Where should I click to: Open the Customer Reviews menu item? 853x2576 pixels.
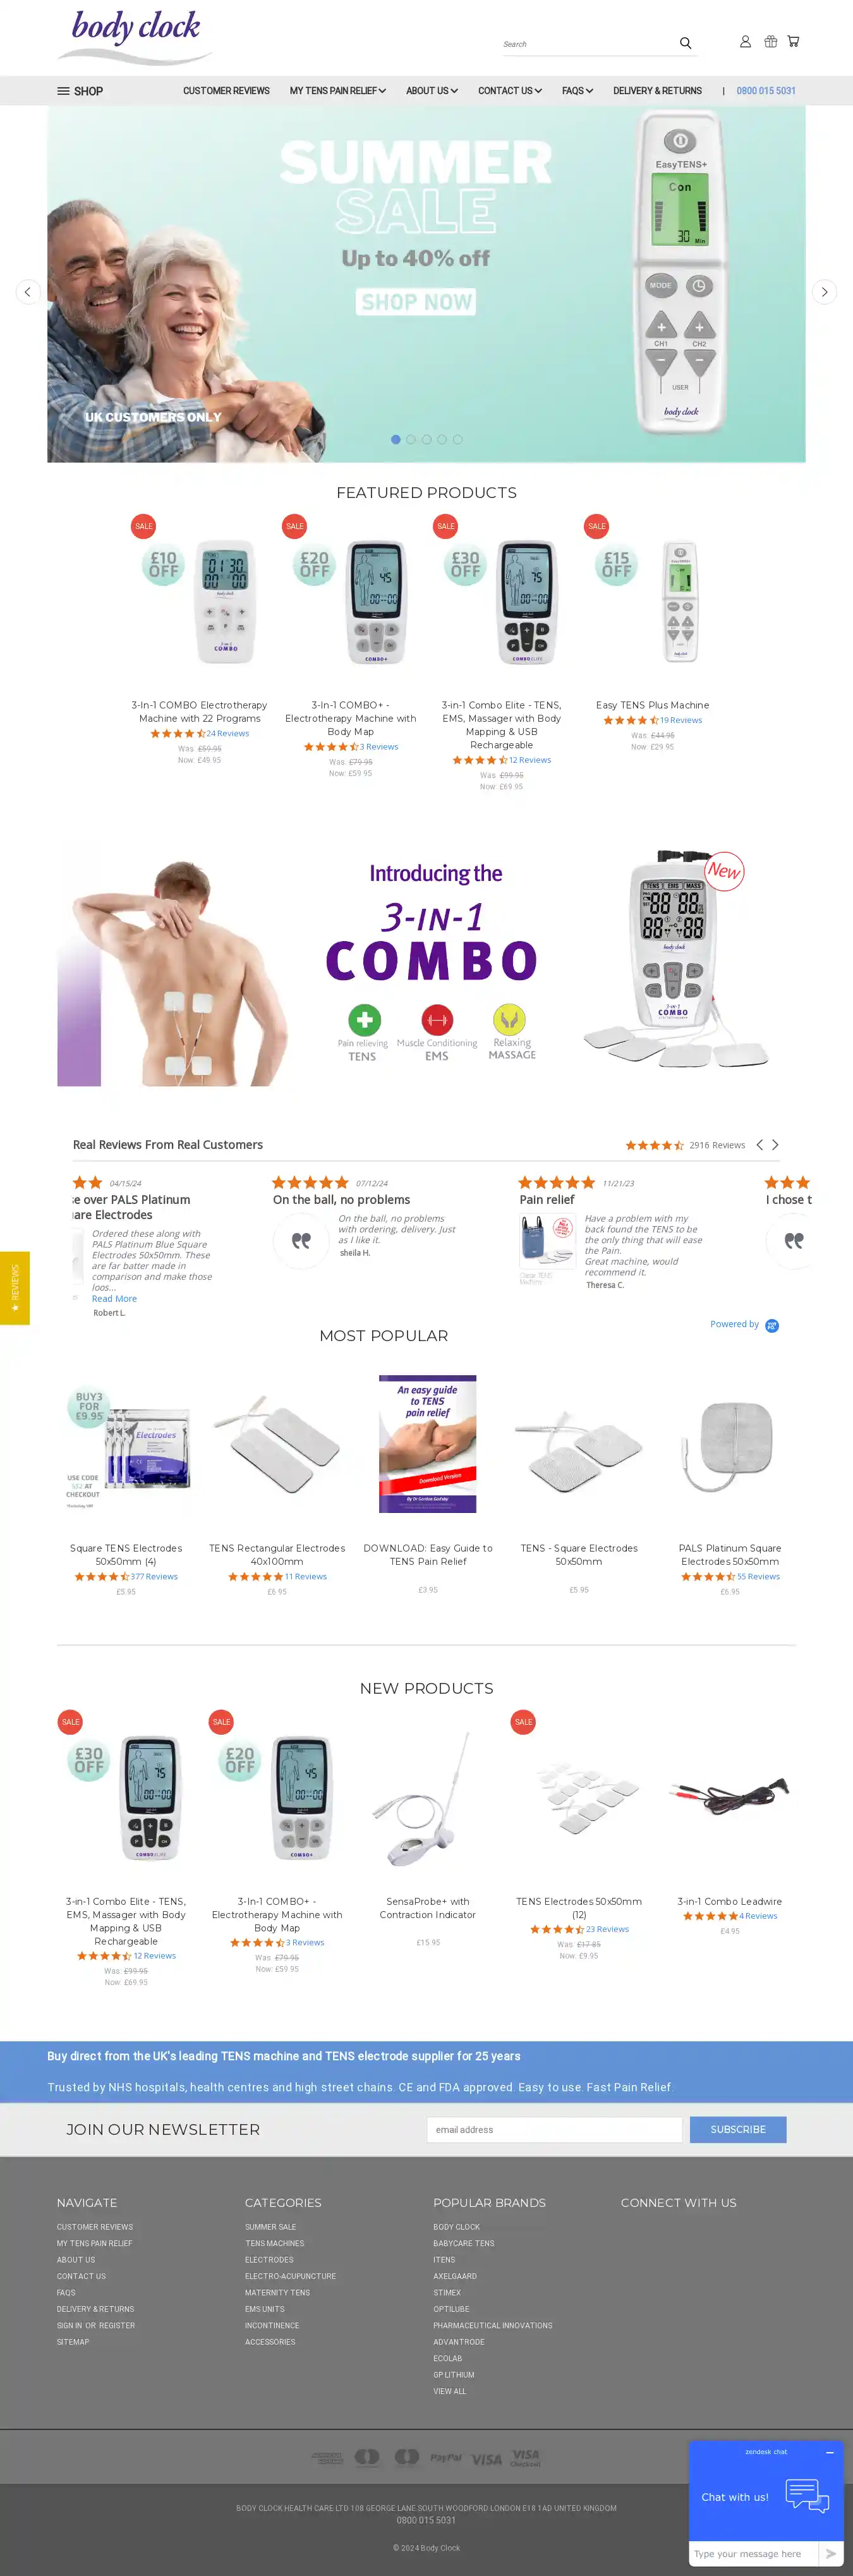(226, 91)
